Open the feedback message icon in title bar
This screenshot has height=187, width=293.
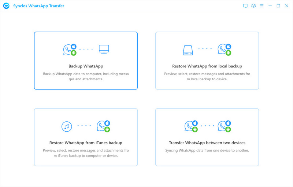tap(245, 6)
